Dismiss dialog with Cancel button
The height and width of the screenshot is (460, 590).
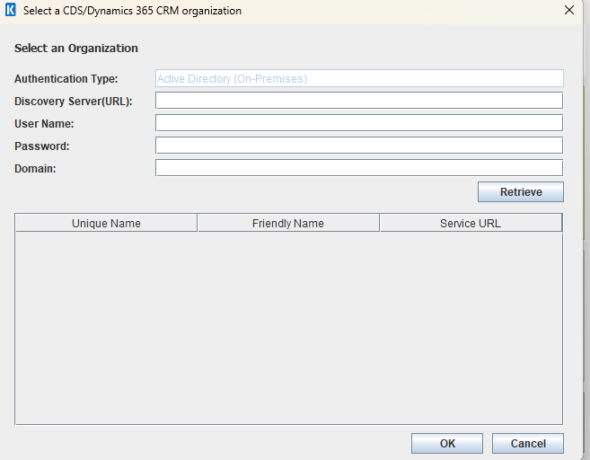point(528,444)
